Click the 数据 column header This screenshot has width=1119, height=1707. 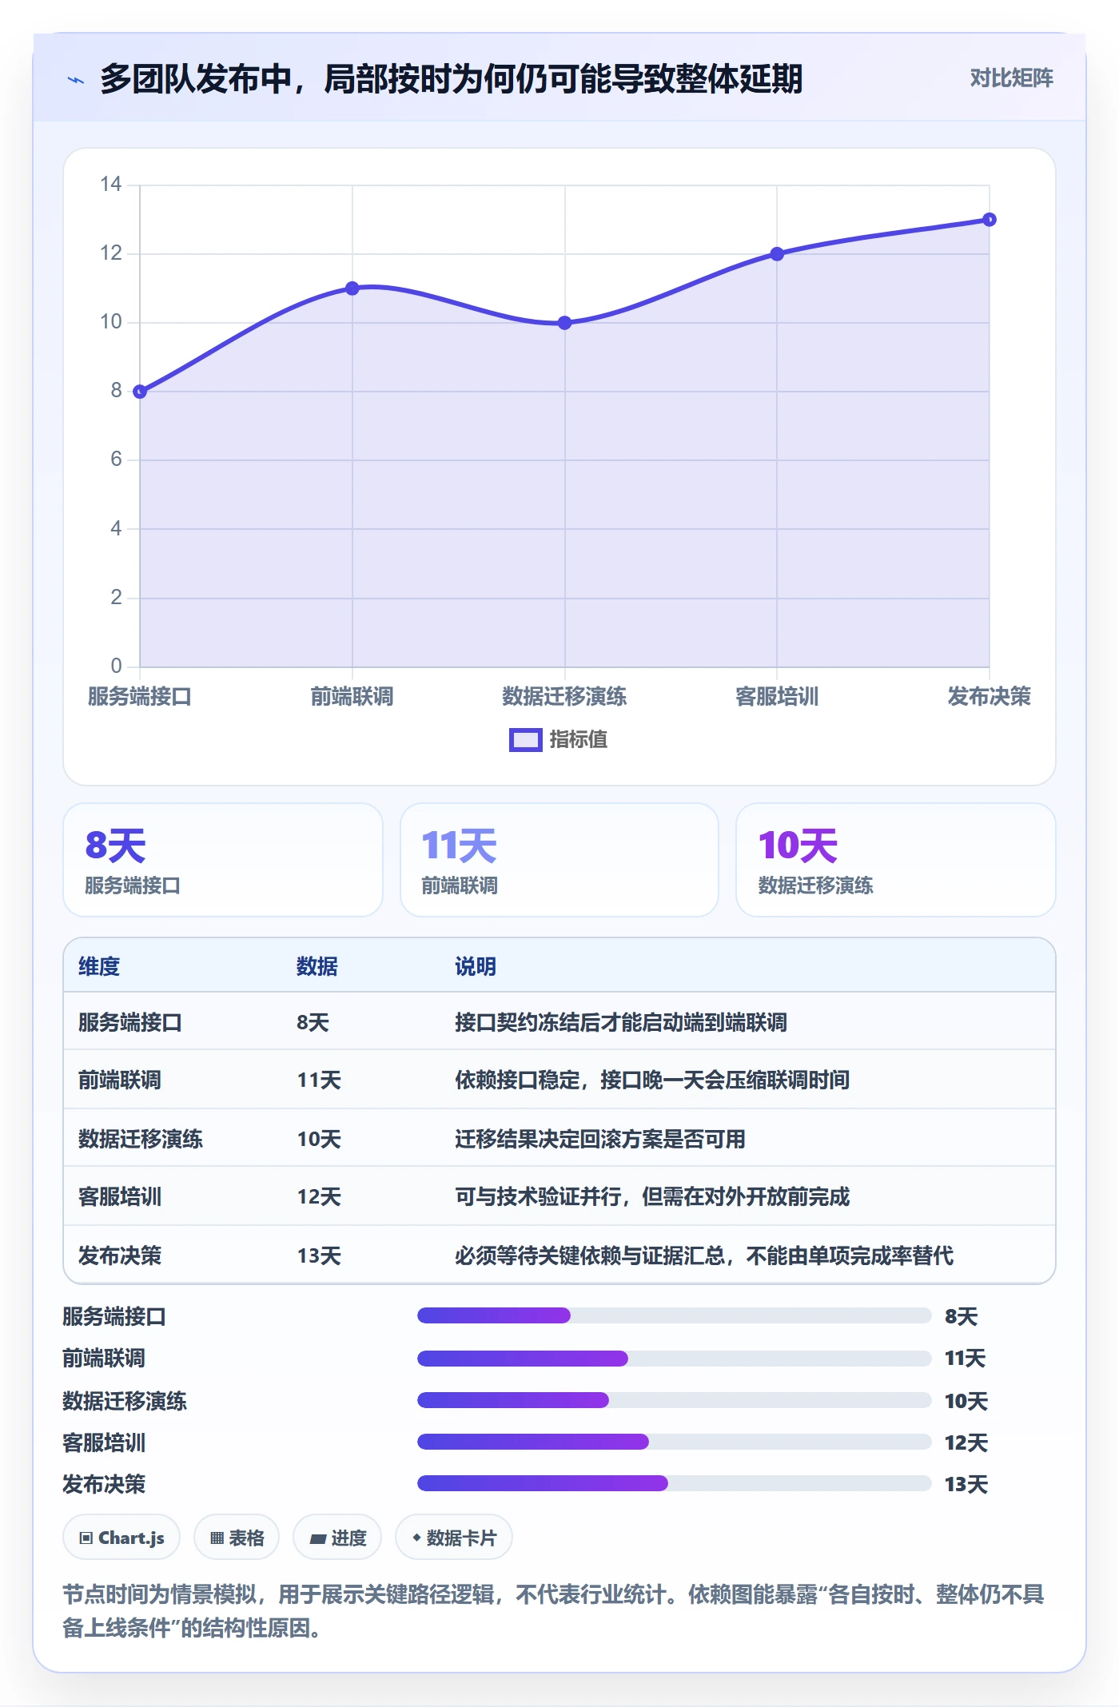[x=317, y=966]
